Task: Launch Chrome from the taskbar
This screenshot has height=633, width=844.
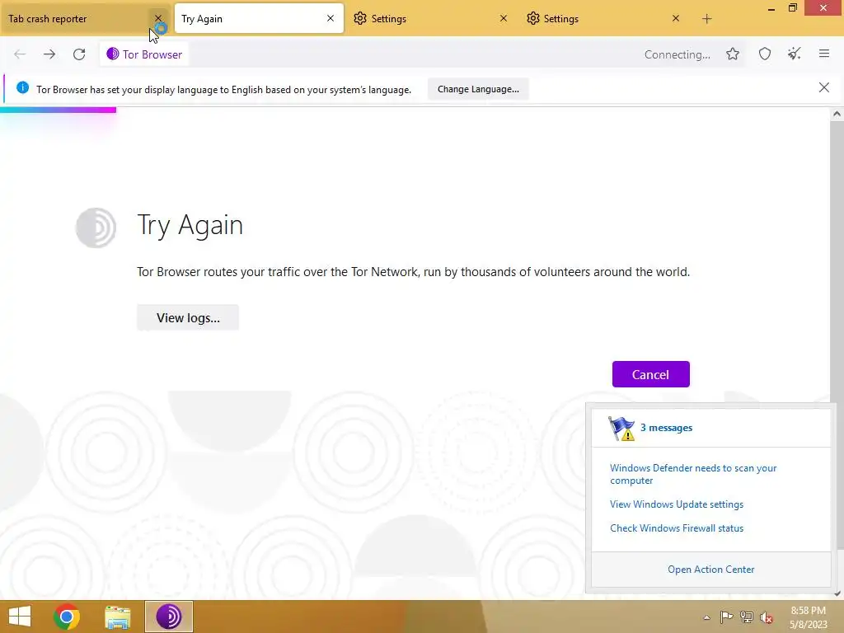Action: pyautogui.click(x=67, y=617)
